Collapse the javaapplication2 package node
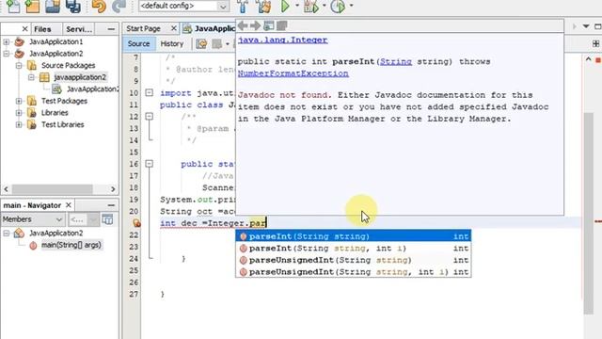Viewport: 602px width, 339px height. tap(31, 77)
